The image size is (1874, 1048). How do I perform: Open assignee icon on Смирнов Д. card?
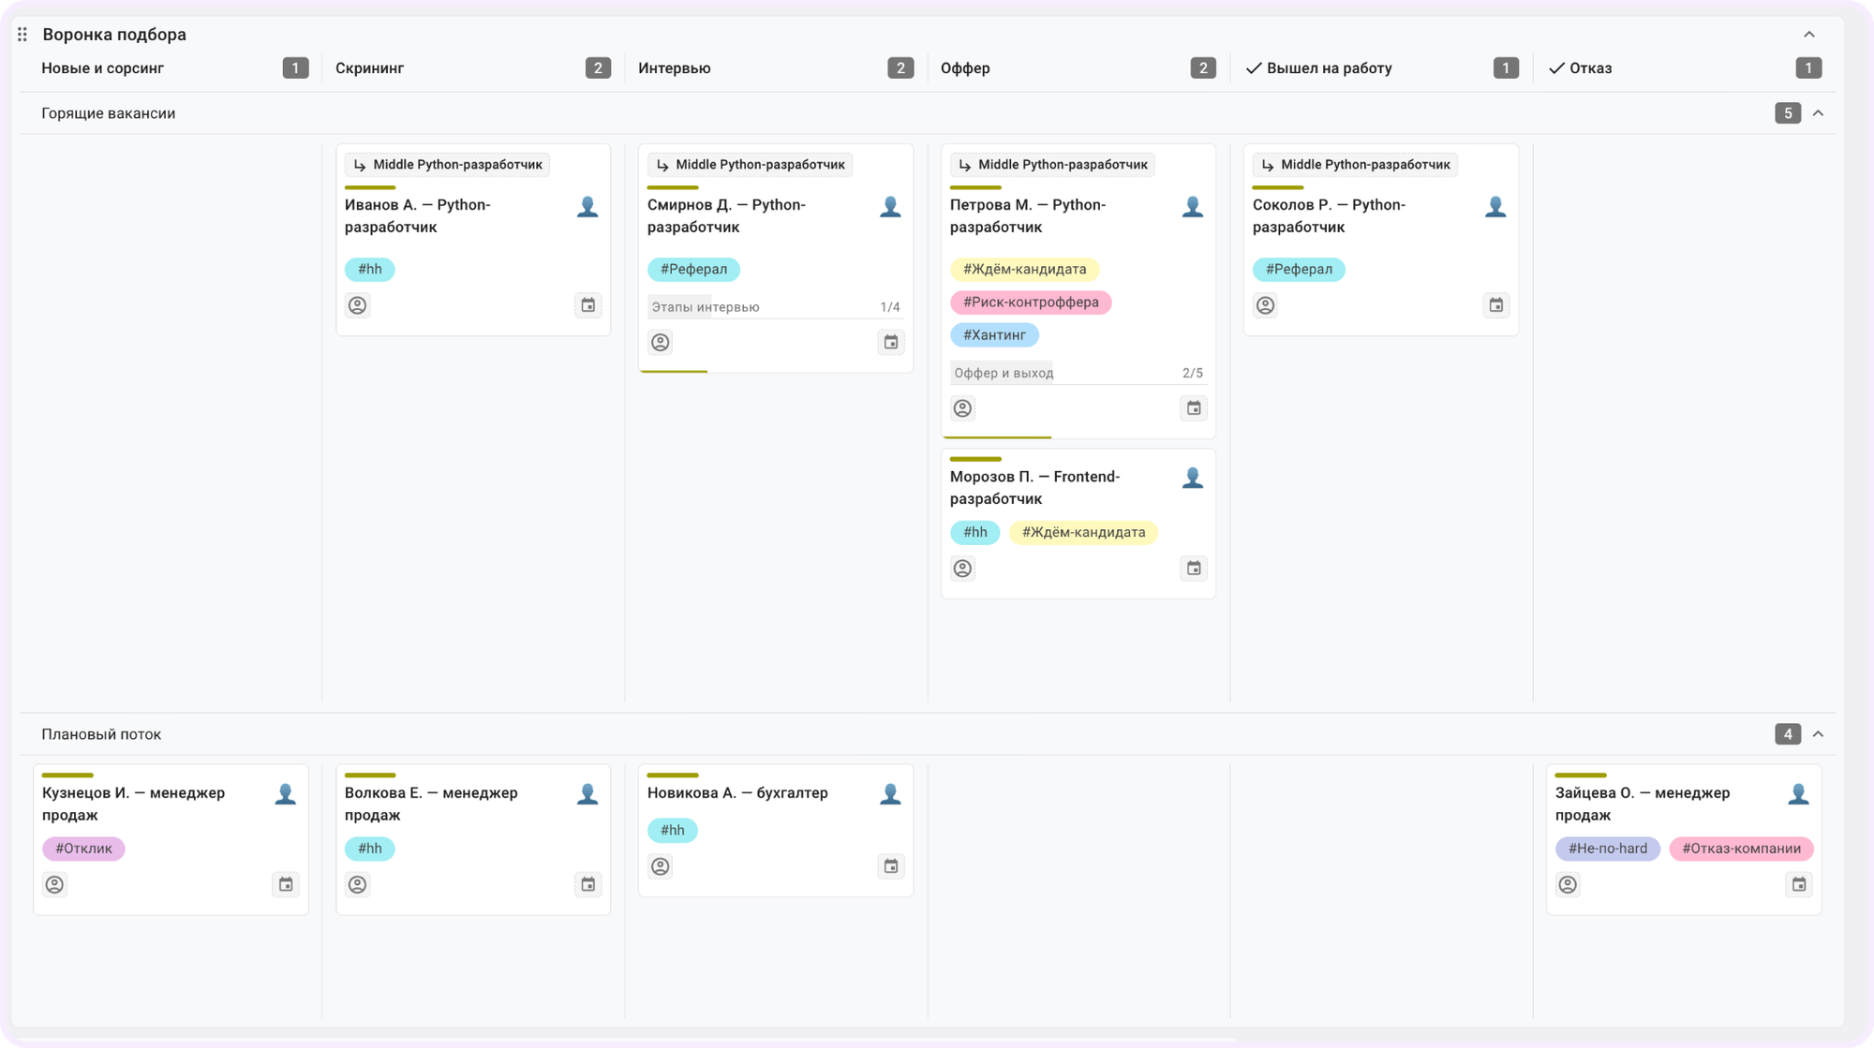[660, 343]
